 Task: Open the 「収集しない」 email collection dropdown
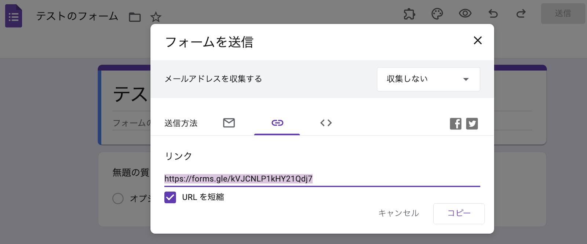428,79
